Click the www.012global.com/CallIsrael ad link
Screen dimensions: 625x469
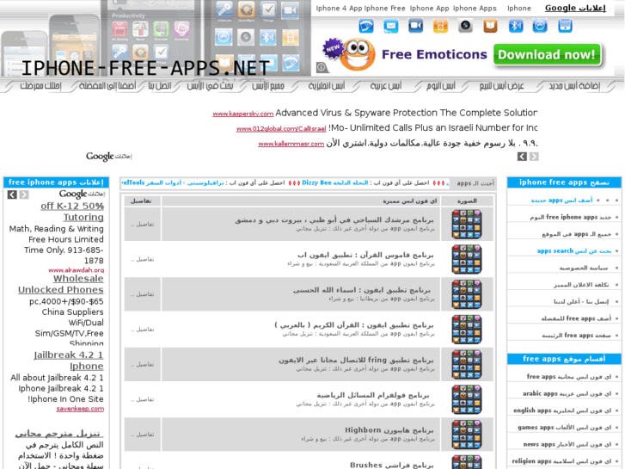tap(281, 129)
